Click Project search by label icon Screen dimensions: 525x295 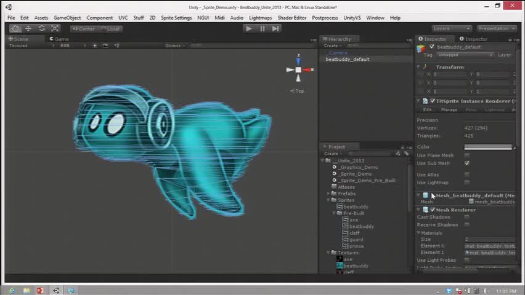coord(406,154)
